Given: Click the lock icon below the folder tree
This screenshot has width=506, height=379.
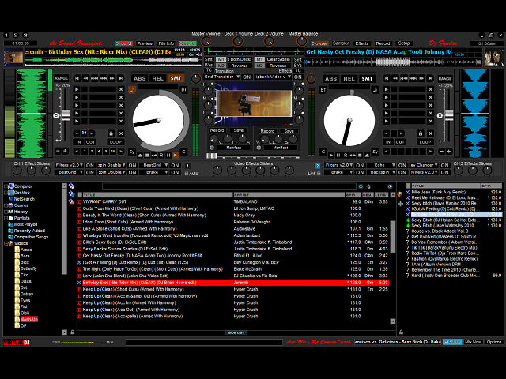Looking at the screenshot, I should click(x=72, y=332).
